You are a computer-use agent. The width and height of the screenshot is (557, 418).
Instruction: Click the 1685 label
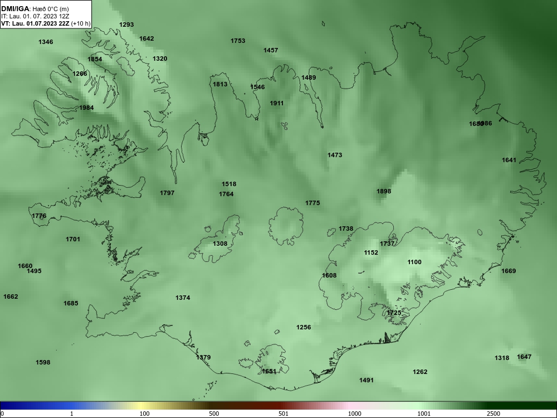coord(71,304)
